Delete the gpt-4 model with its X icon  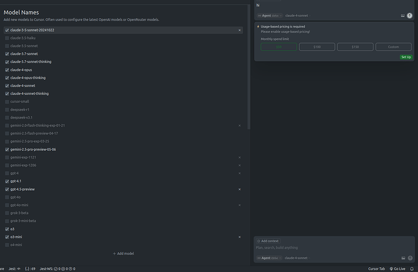tap(239, 173)
